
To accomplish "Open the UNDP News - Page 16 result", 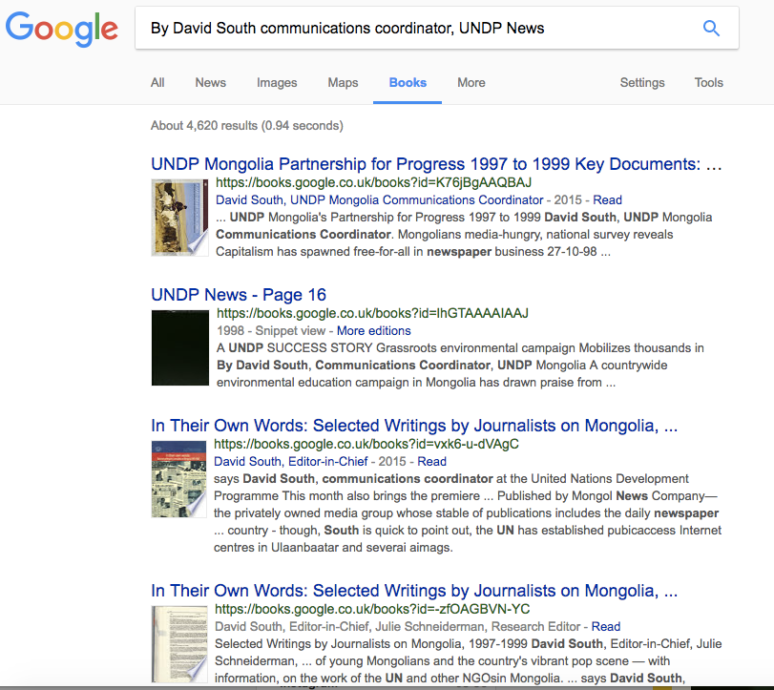I will click(x=239, y=295).
